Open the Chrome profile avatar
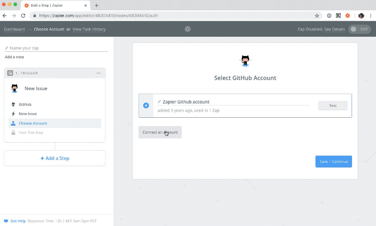Screen dimensions: 376x226 (x=361, y=16)
